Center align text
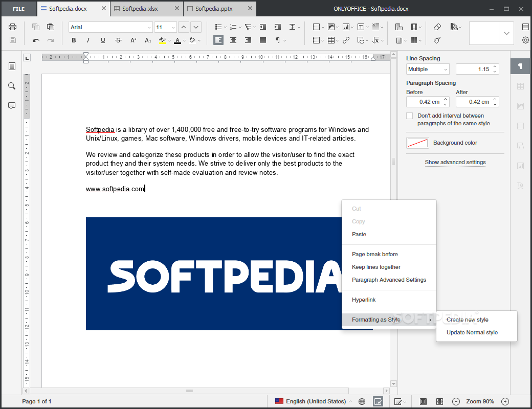532x409 pixels. [233, 40]
